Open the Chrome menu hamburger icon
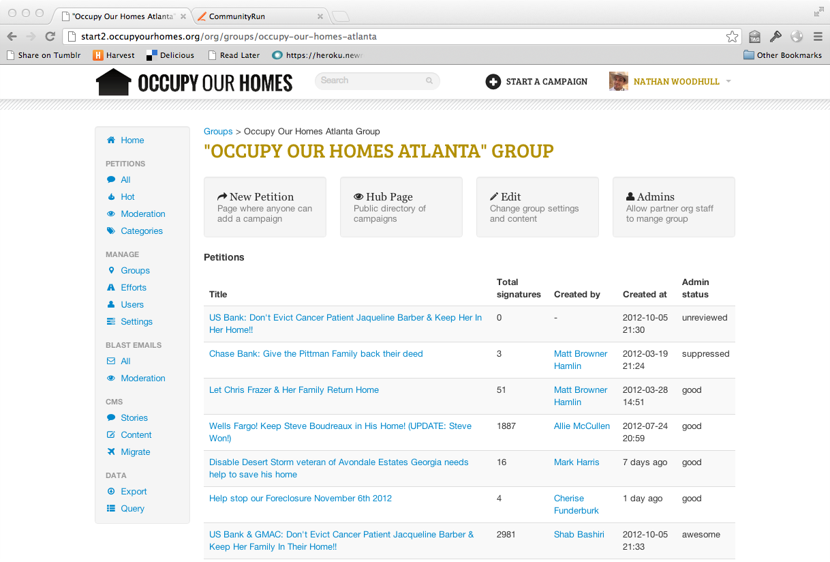The width and height of the screenshot is (830, 562). tap(818, 36)
